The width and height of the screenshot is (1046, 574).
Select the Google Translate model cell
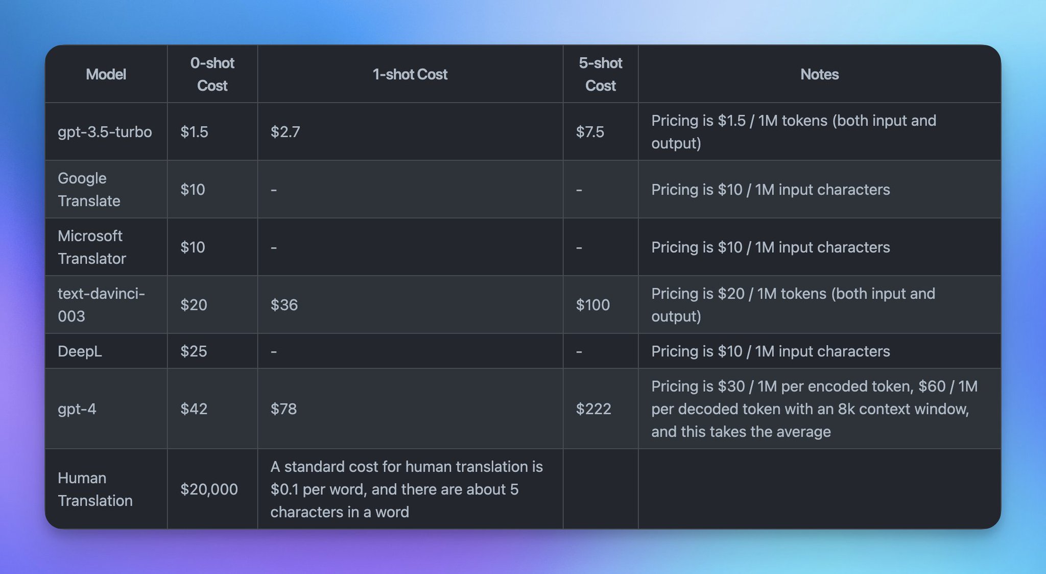89,189
